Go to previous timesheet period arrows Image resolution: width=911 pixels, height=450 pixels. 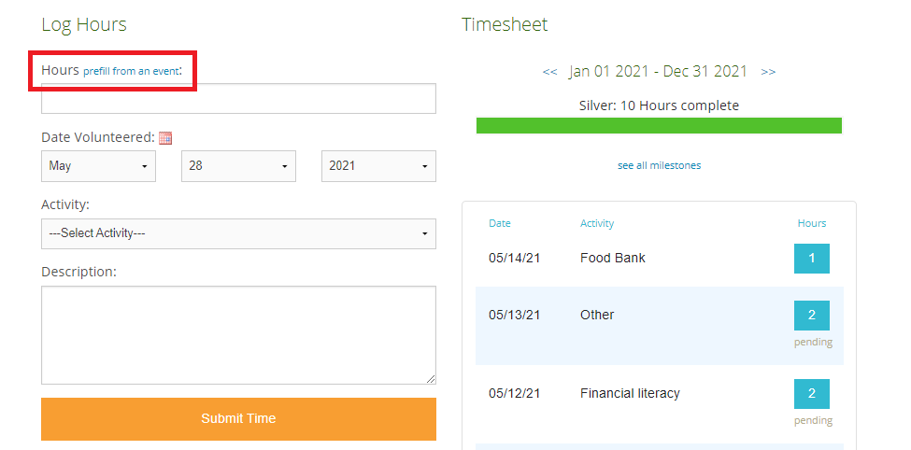[549, 72]
